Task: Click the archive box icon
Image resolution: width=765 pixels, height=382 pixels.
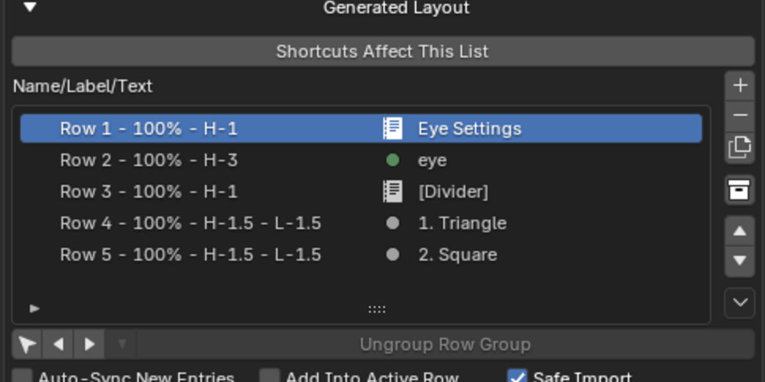Action: 739,190
